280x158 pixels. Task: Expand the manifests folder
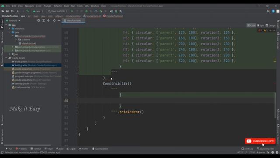(x=10, y=29)
